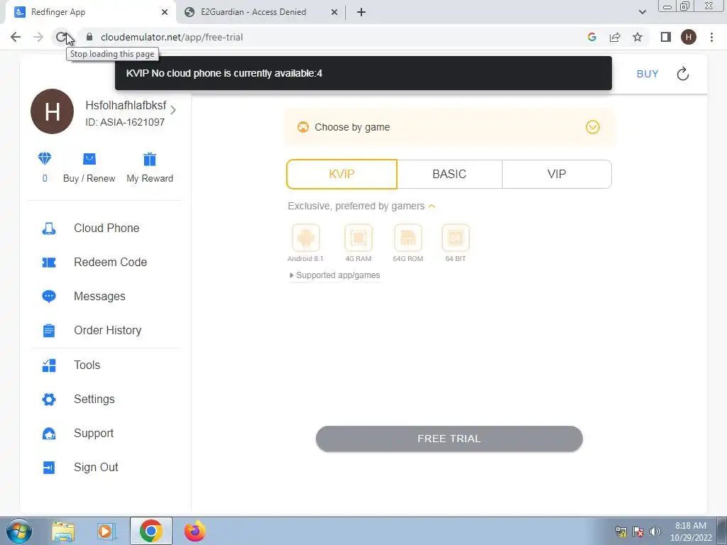The height and width of the screenshot is (545, 727).
Task: Open Firefox from the taskbar
Action: 195,531
